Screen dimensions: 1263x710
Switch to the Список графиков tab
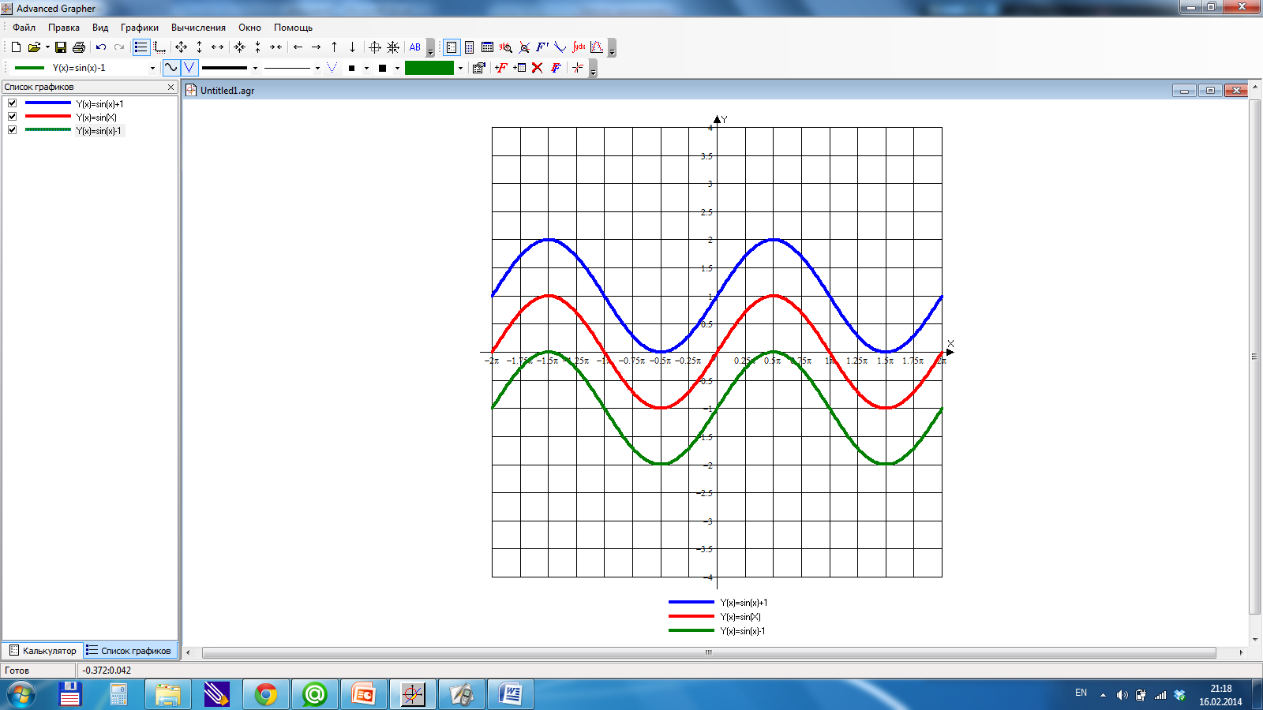[x=129, y=651]
